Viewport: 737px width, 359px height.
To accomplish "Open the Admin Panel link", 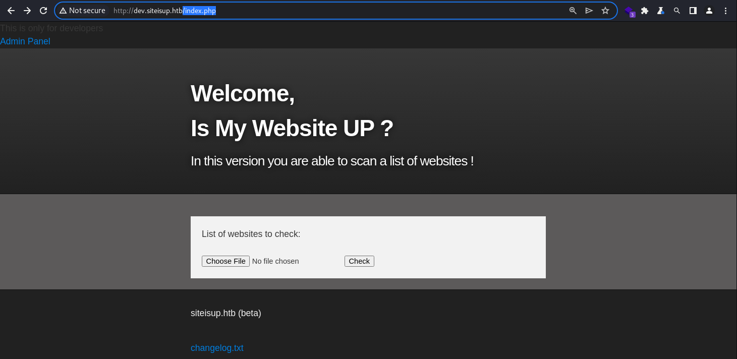I will coord(25,41).
